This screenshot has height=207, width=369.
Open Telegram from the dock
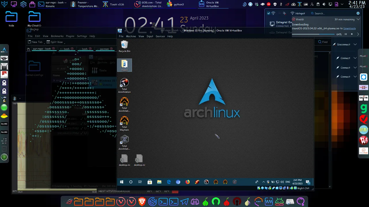184,202
